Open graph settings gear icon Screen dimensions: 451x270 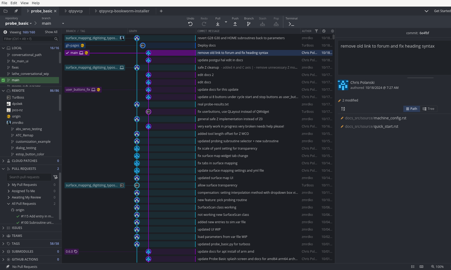point(333,31)
